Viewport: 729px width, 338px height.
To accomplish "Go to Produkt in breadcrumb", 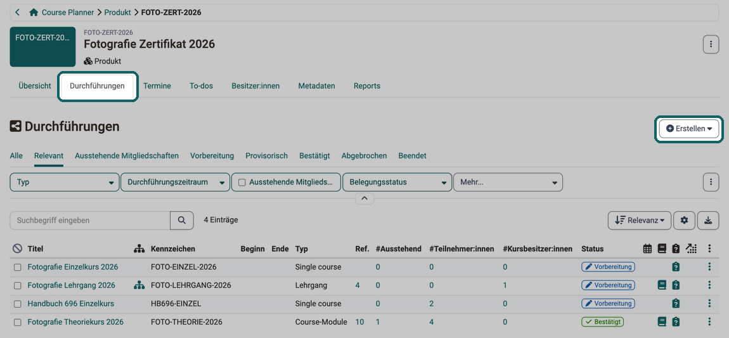I will coord(118,13).
